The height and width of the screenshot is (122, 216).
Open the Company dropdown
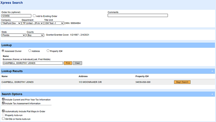[11, 23]
